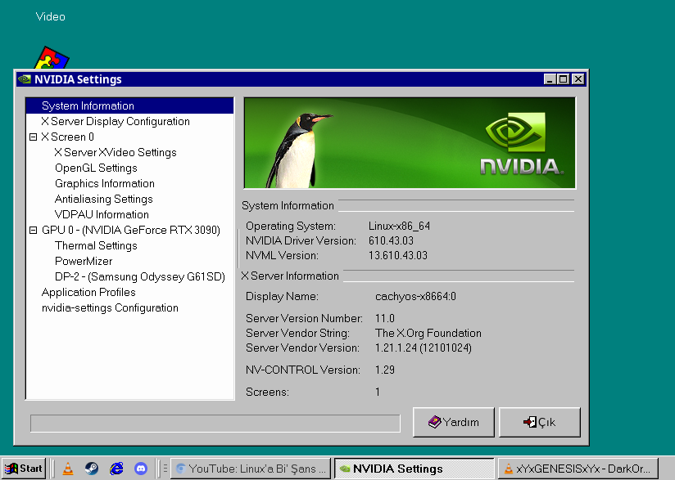Open Thermal Settings page
Image resolution: width=675 pixels, height=480 pixels.
click(96, 246)
